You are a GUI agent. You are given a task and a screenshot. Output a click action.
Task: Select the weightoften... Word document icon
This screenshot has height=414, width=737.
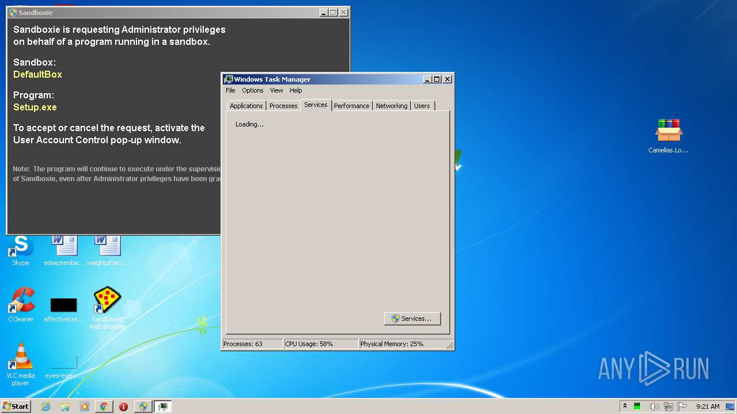(107, 251)
